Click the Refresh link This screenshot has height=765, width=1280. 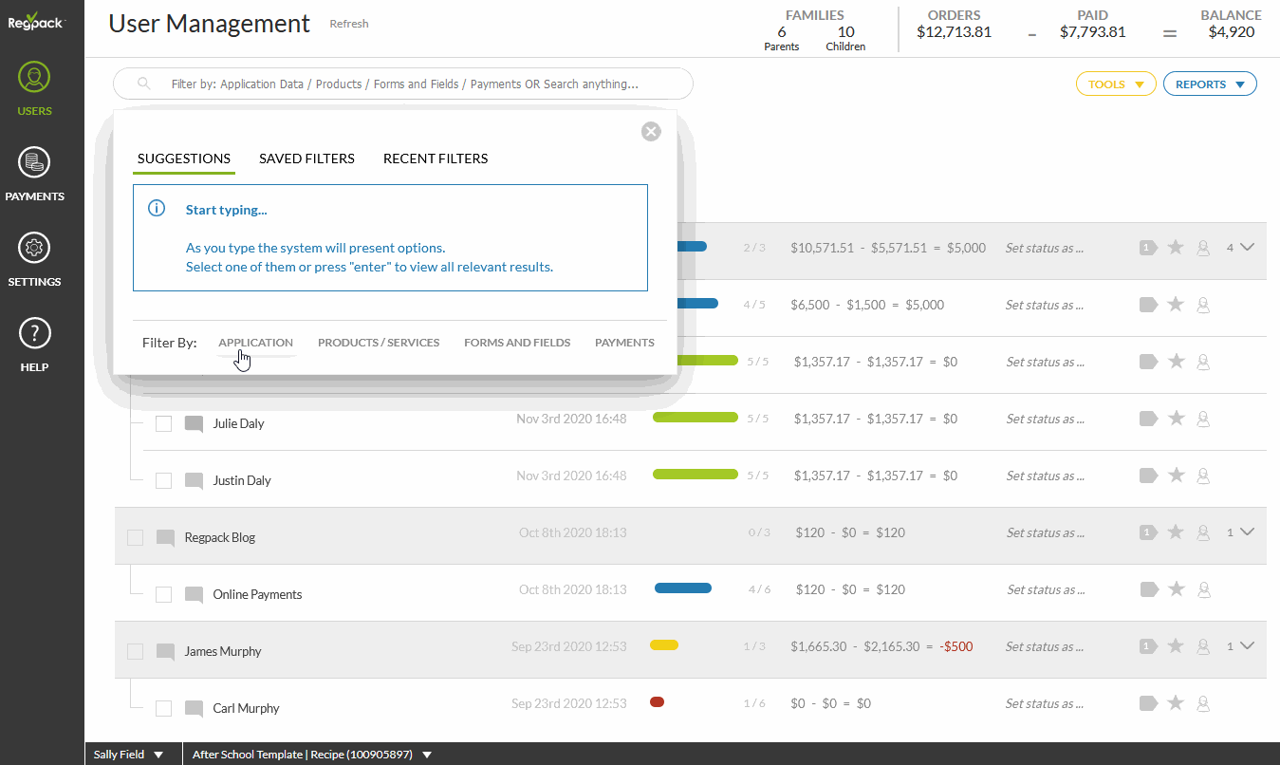click(349, 24)
